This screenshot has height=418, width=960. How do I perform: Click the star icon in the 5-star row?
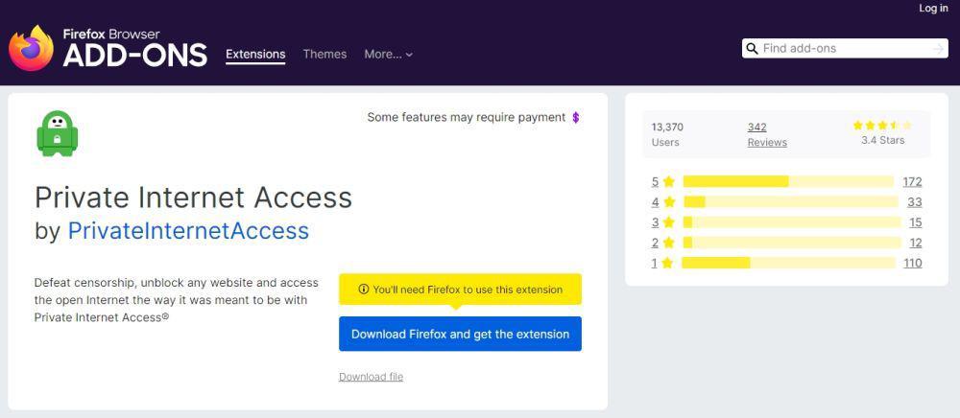click(668, 181)
